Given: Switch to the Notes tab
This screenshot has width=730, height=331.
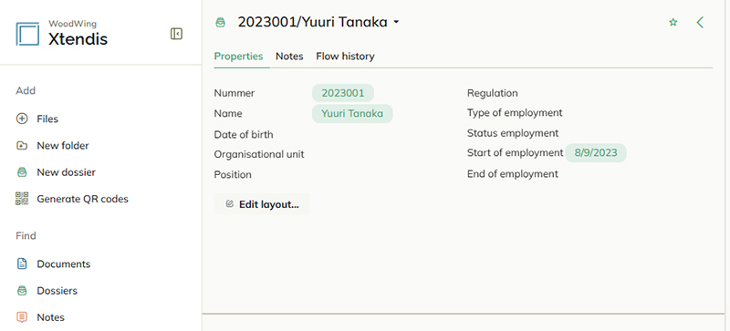Looking at the screenshot, I should point(289,57).
